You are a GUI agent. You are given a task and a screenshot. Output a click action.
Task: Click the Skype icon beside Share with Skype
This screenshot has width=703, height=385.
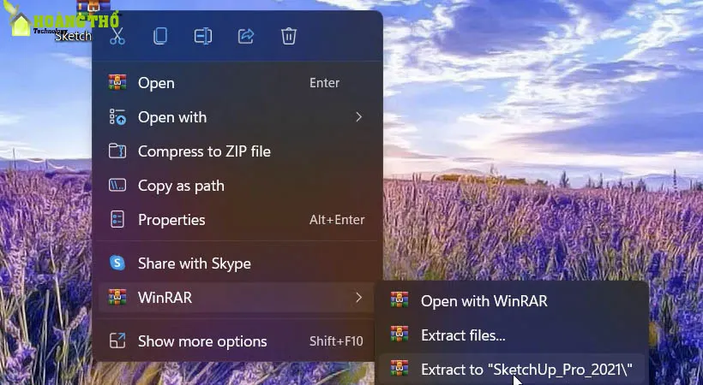[117, 264]
